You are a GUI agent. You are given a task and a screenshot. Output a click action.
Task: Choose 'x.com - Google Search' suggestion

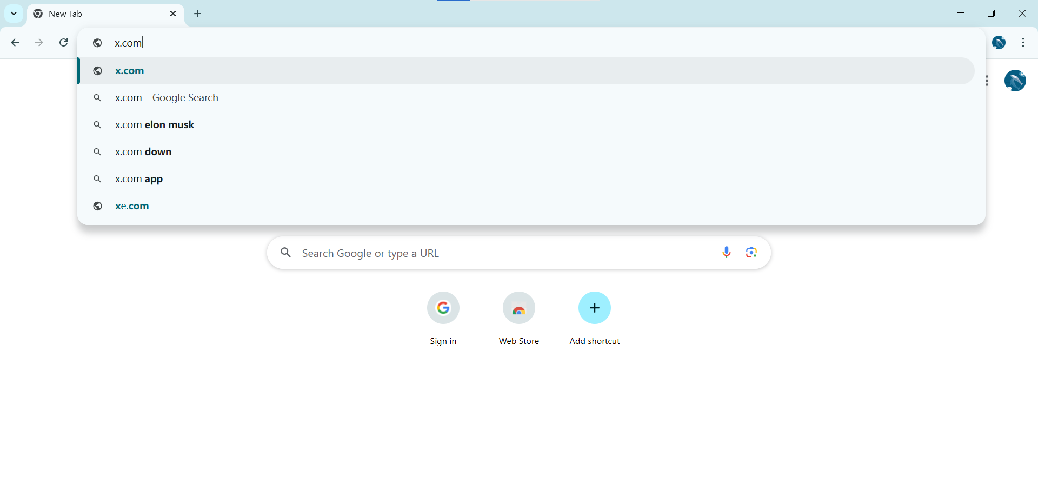click(x=167, y=98)
